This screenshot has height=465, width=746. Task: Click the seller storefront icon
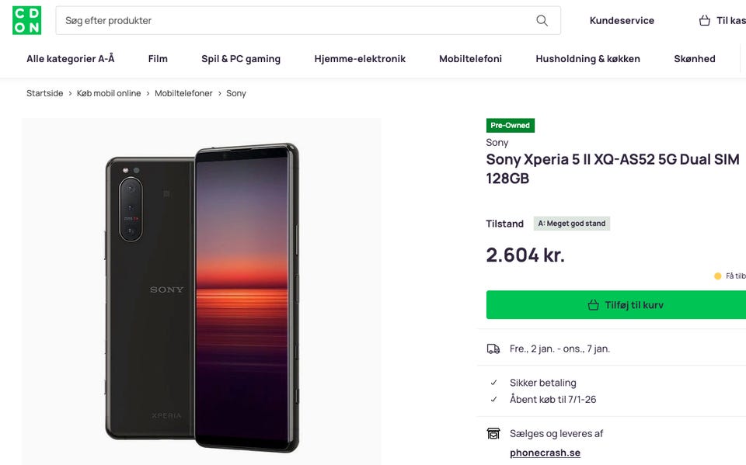[493, 434]
